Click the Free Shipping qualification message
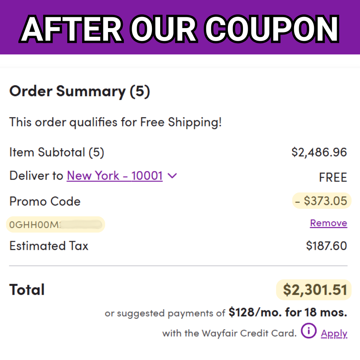 pos(115,122)
